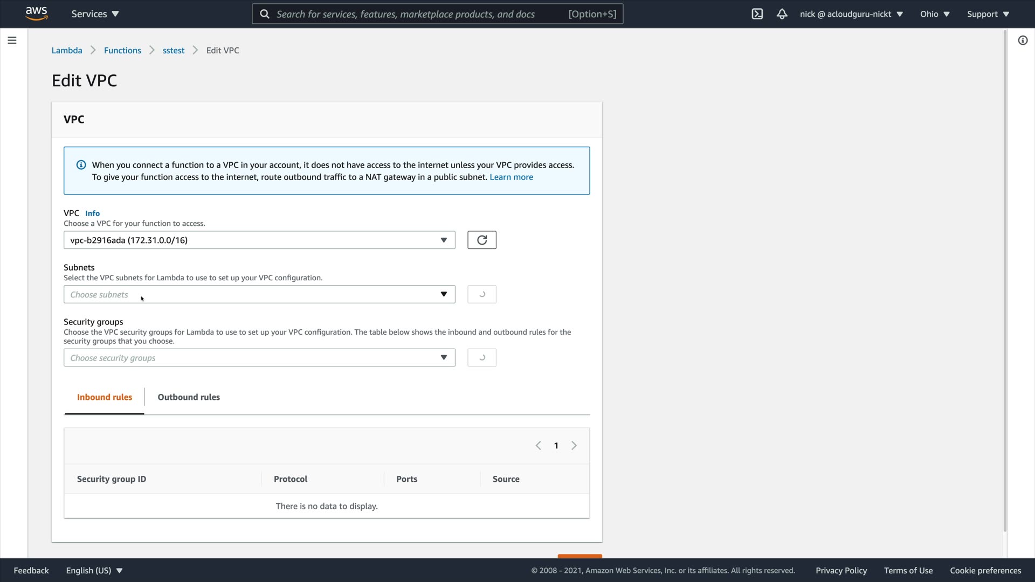
Task: Select the Inbound rules tab
Action: pyautogui.click(x=105, y=397)
